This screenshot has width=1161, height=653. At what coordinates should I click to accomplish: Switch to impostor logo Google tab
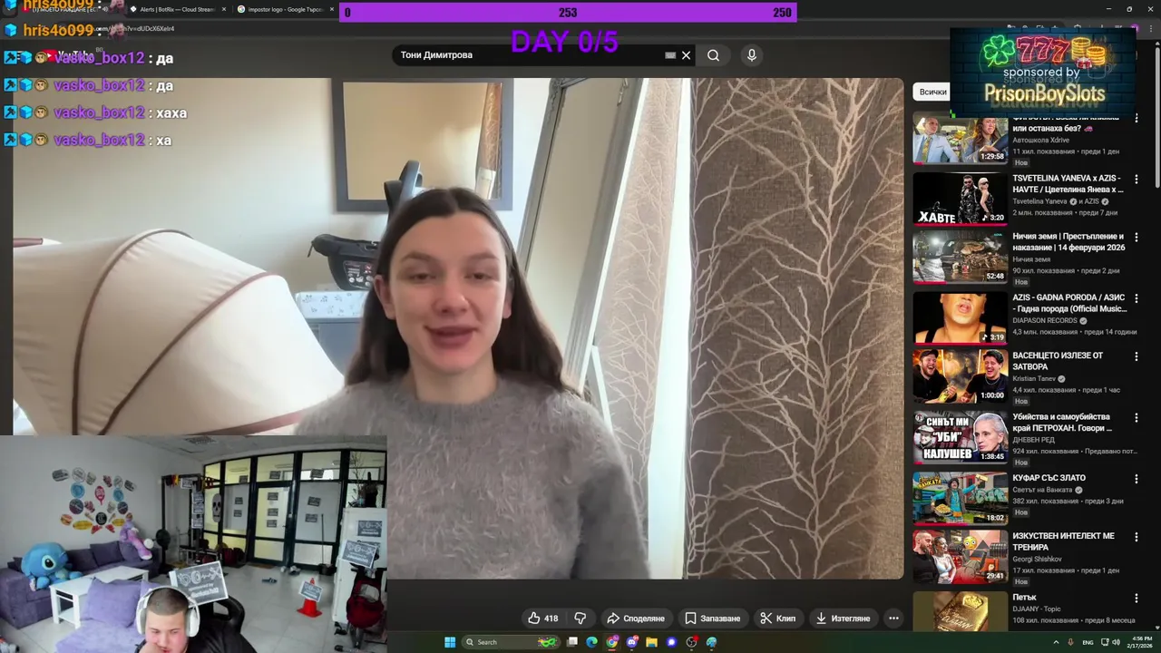tap(278, 9)
